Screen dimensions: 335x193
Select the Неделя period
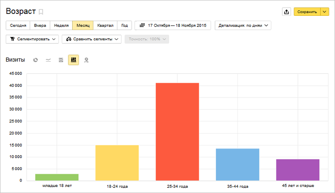[61, 25]
